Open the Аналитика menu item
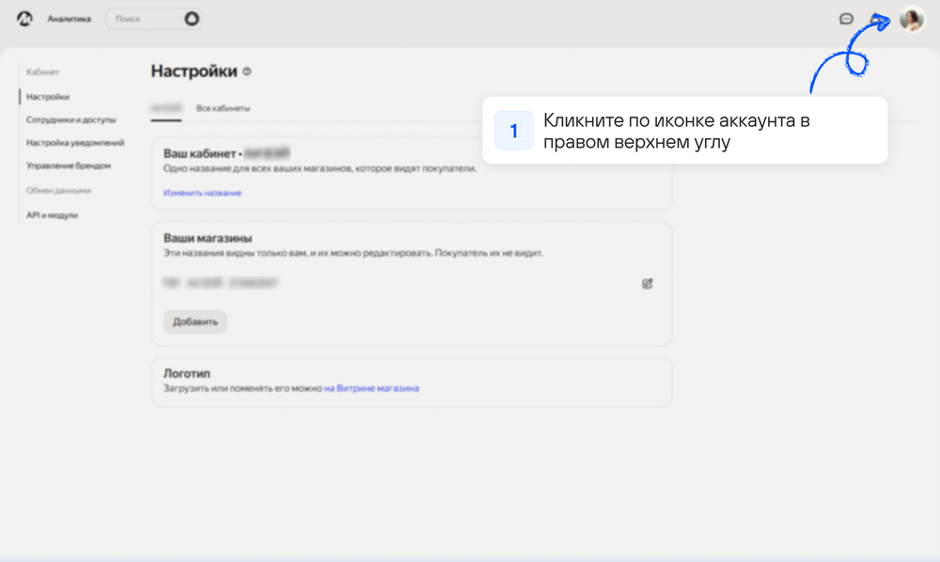This screenshot has width=940, height=562. tap(70, 19)
